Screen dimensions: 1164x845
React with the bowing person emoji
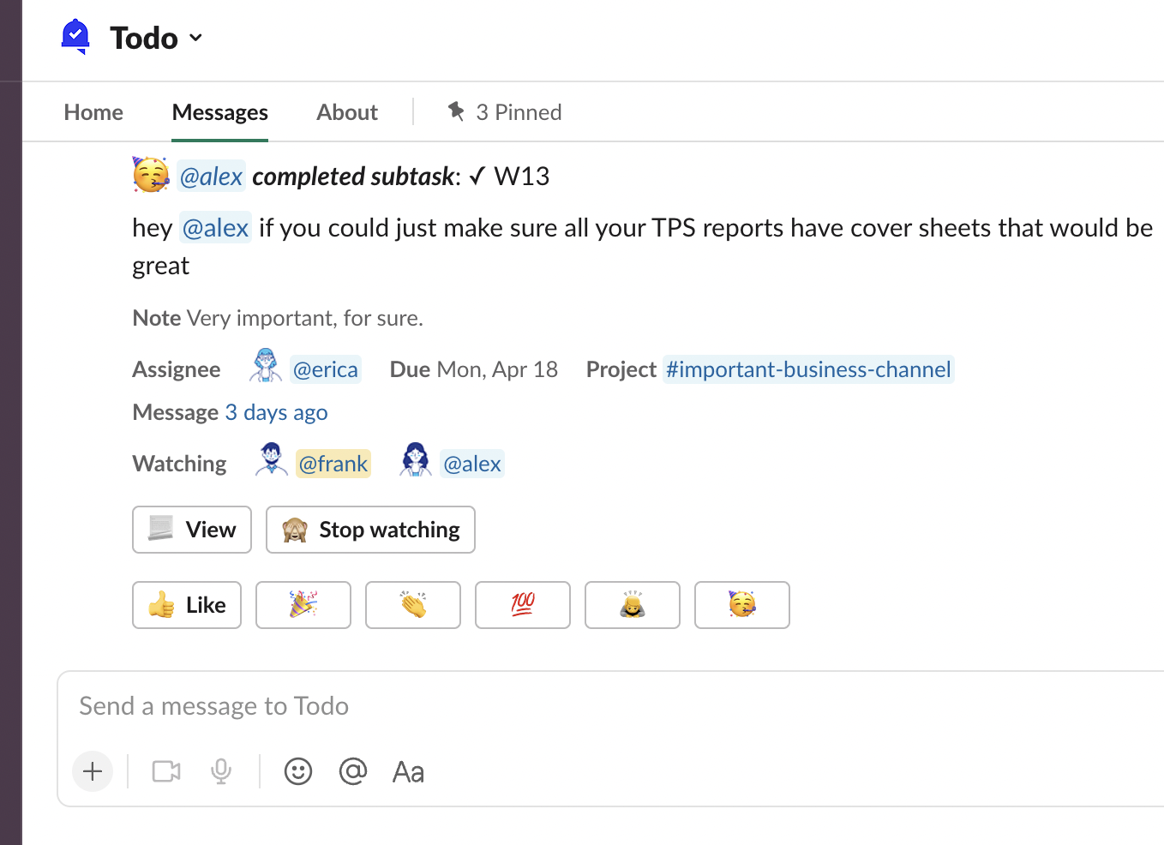point(633,605)
